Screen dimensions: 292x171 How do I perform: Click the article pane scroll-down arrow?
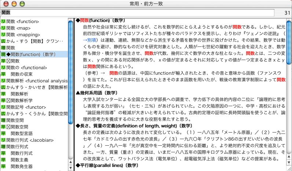[x=289, y=163]
